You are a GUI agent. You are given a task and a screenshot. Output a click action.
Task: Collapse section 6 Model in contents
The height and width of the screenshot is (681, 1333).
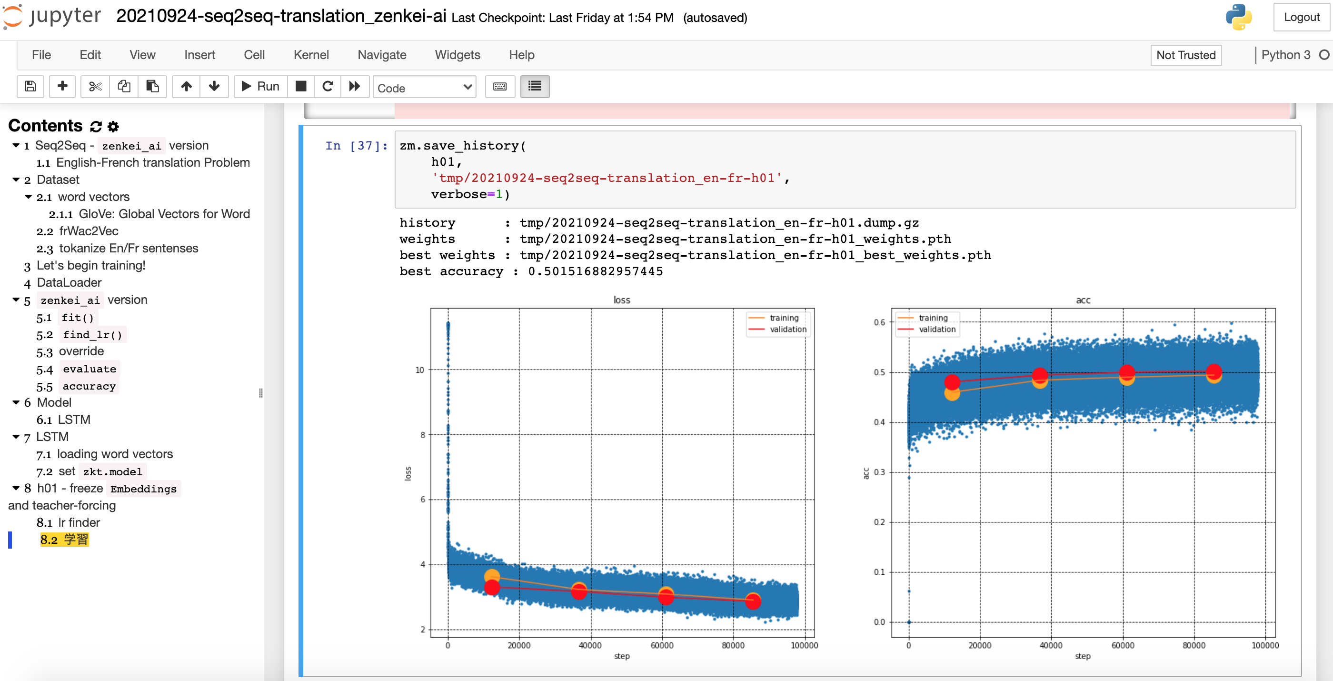point(16,402)
